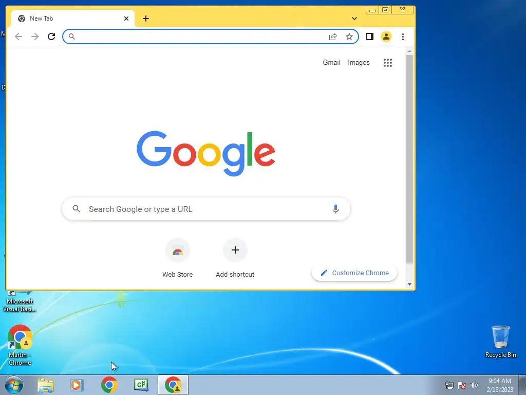
Task: Click the scrollbar down arrow
Action: (409, 284)
